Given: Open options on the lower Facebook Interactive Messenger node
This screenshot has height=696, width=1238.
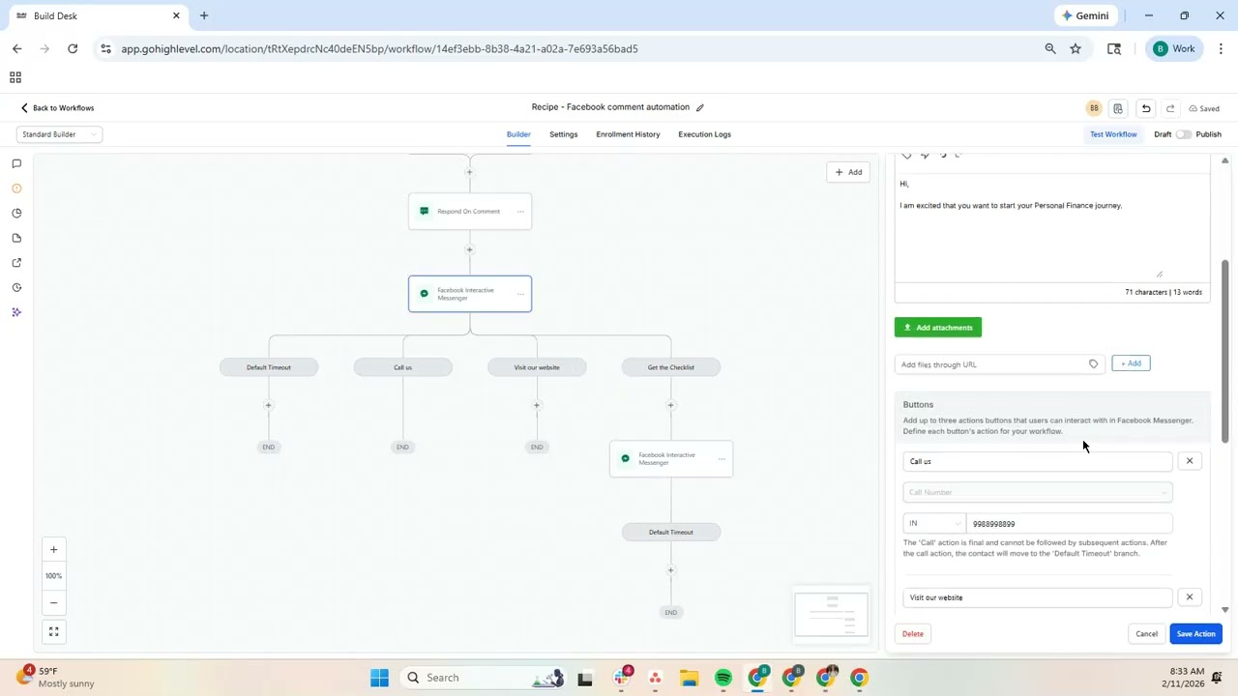Looking at the screenshot, I should pos(722,459).
